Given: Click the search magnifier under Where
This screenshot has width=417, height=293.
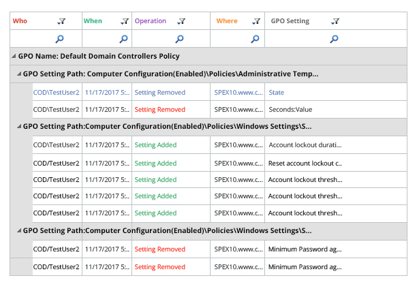Looking at the screenshot, I should point(255,39).
